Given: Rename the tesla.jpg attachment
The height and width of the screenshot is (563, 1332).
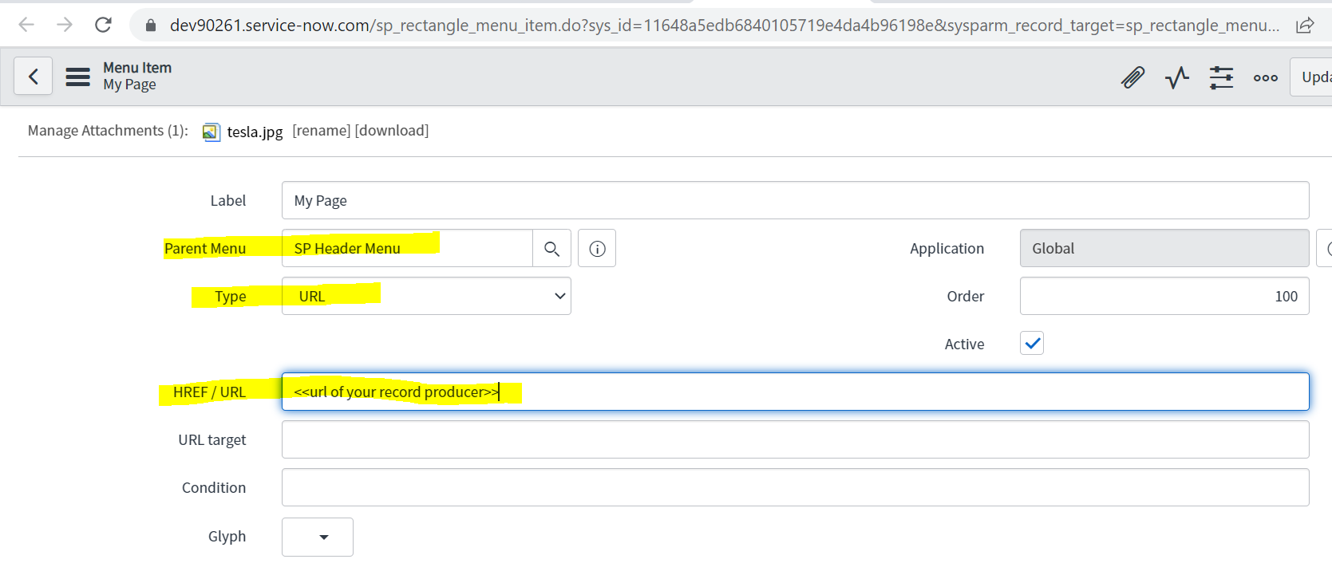Looking at the screenshot, I should pyautogui.click(x=322, y=130).
